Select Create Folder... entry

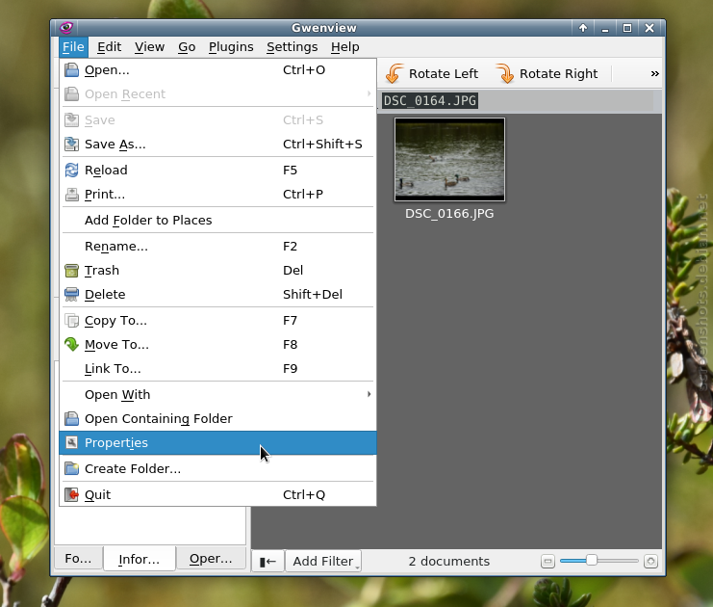(217, 468)
